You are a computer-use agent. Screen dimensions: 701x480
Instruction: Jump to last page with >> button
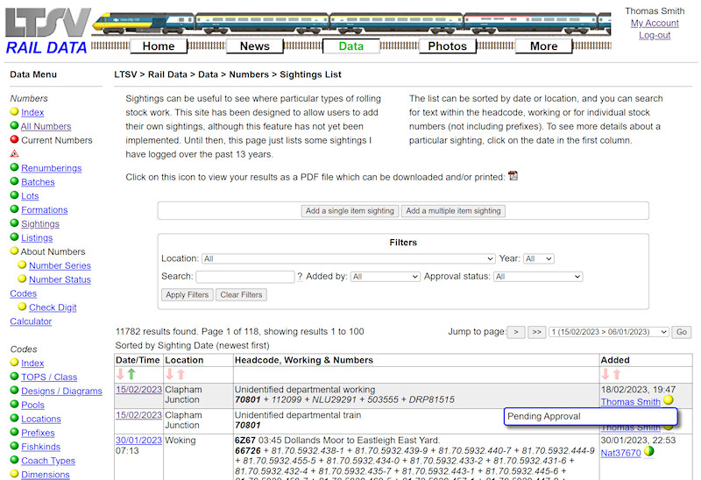(537, 332)
